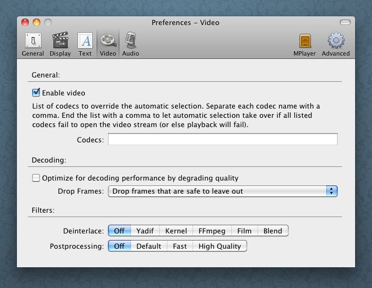Set Deinterlace to Kernel
Screen dimensions: 372x288
pyautogui.click(x=176, y=231)
